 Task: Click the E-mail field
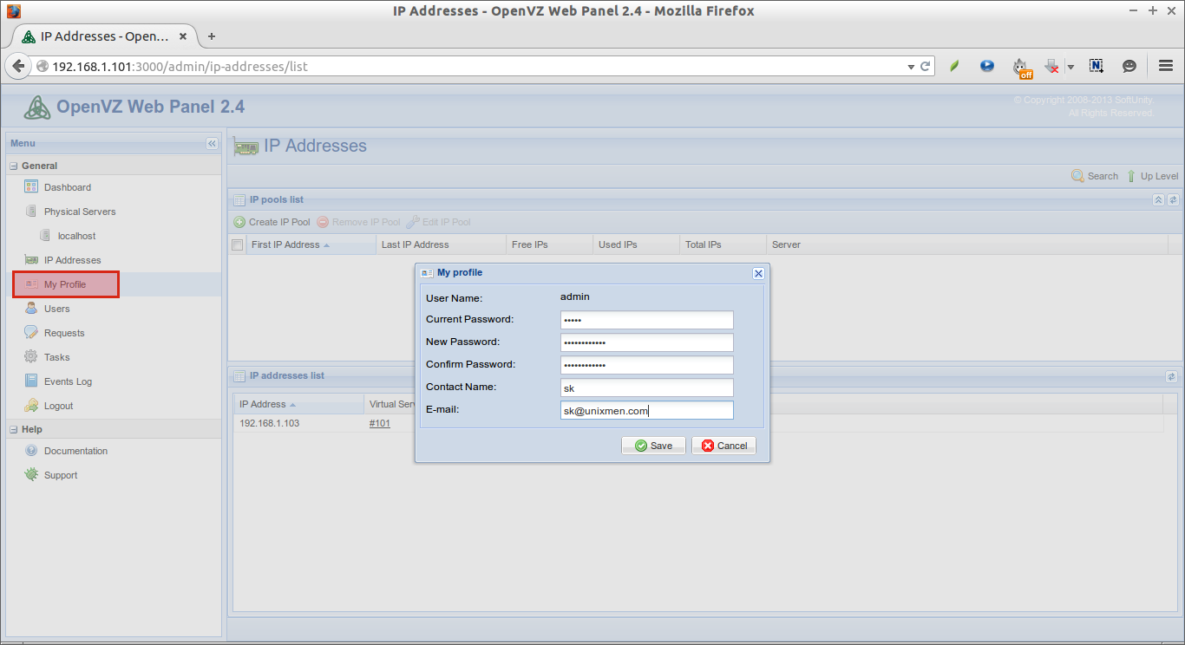pyautogui.click(x=647, y=410)
